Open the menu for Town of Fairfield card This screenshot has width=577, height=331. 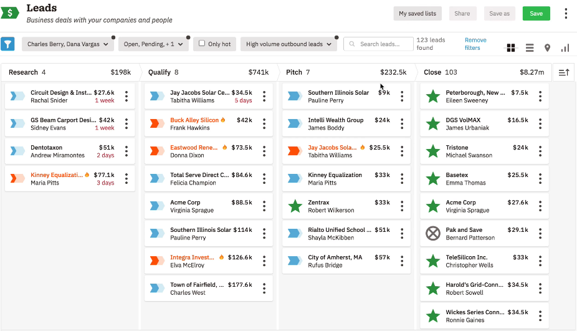(x=264, y=288)
